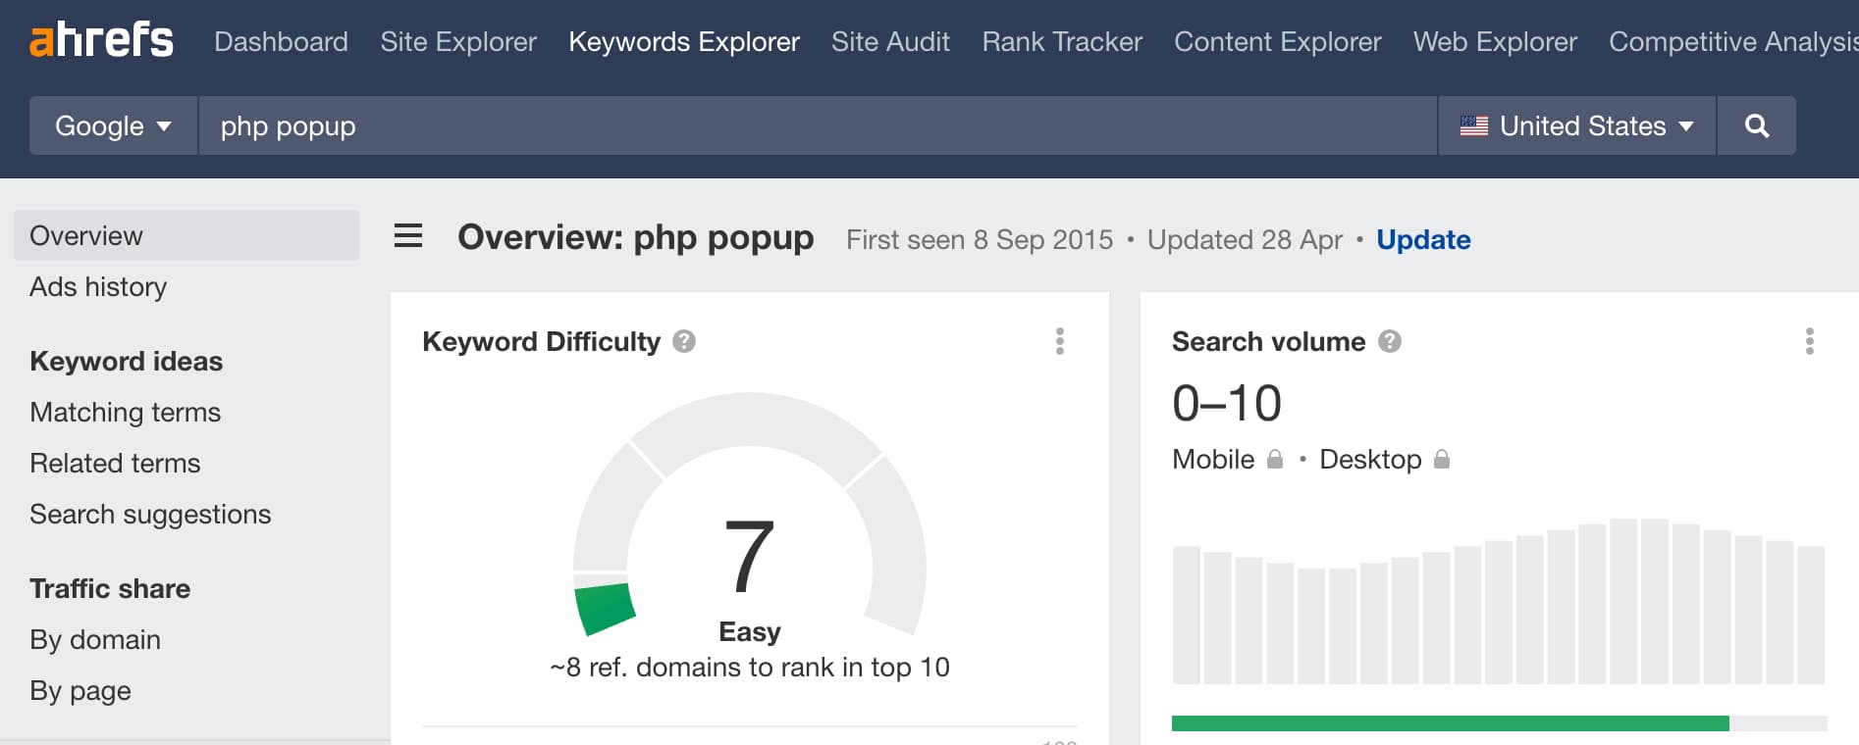Click the lock icon next to Desktop

[1442, 459]
